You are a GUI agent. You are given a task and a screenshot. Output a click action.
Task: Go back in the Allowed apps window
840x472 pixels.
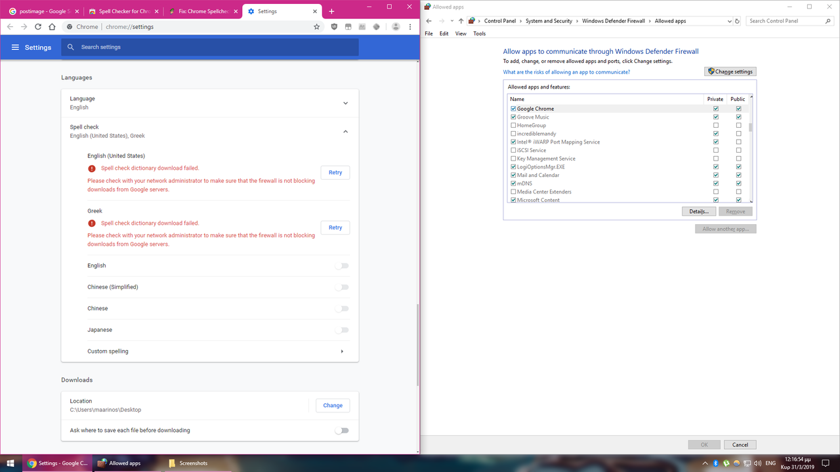[429, 21]
